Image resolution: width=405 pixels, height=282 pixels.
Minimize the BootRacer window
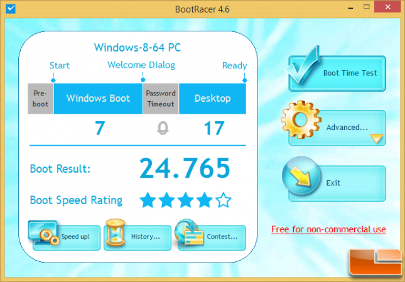[350, 8]
